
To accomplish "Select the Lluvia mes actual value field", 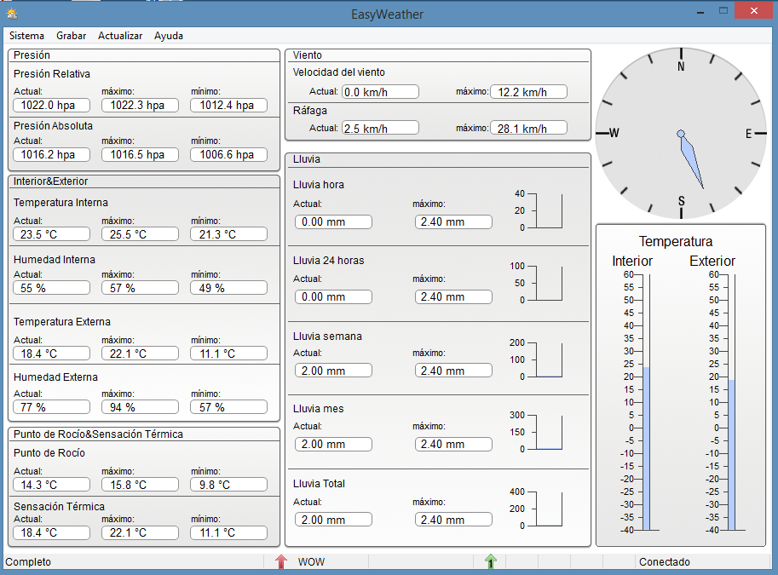I will click(x=333, y=445).
